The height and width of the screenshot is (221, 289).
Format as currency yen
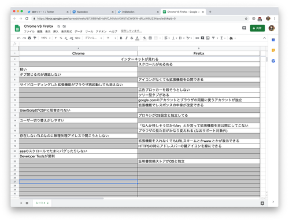(55, 38)
